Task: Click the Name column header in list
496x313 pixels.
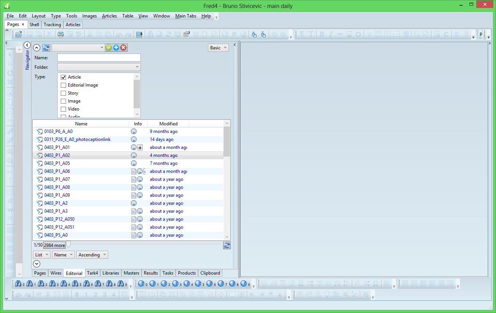Action: point(81,124)
